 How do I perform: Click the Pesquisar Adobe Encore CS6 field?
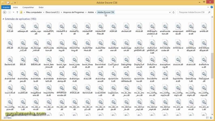[x=192, y=12]
